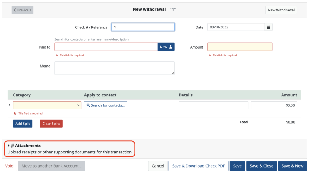309x173 pixels.
Task: Click the split row $0.00 amount field
Action: [274, 105]
